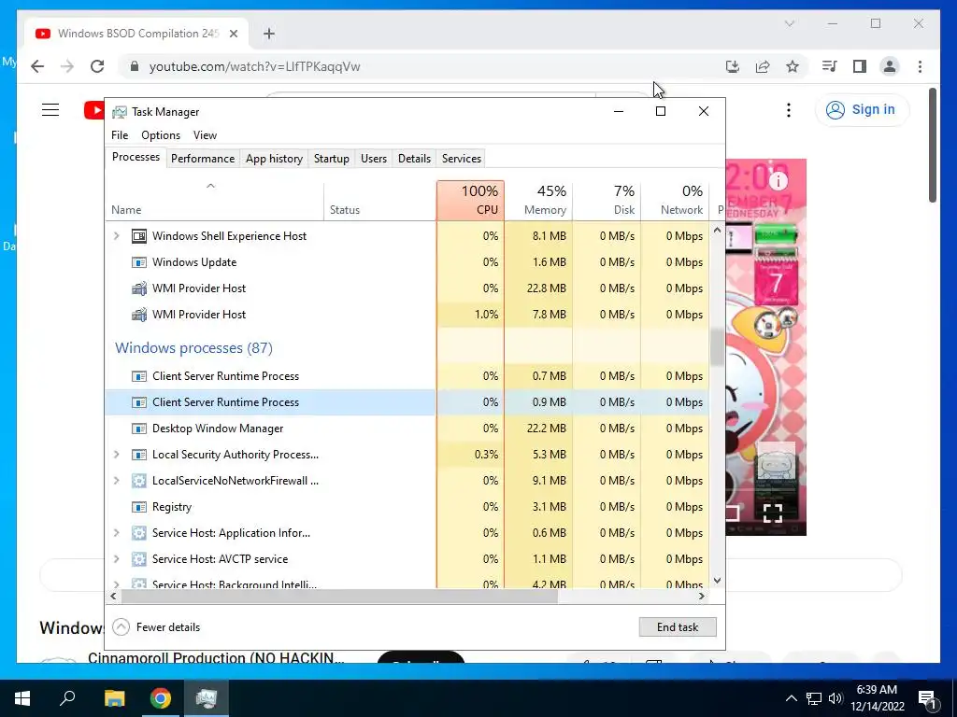Sort processes by the CPU column header
The width and height of the screenshot is (957, 717).
(x=471, y=201)
